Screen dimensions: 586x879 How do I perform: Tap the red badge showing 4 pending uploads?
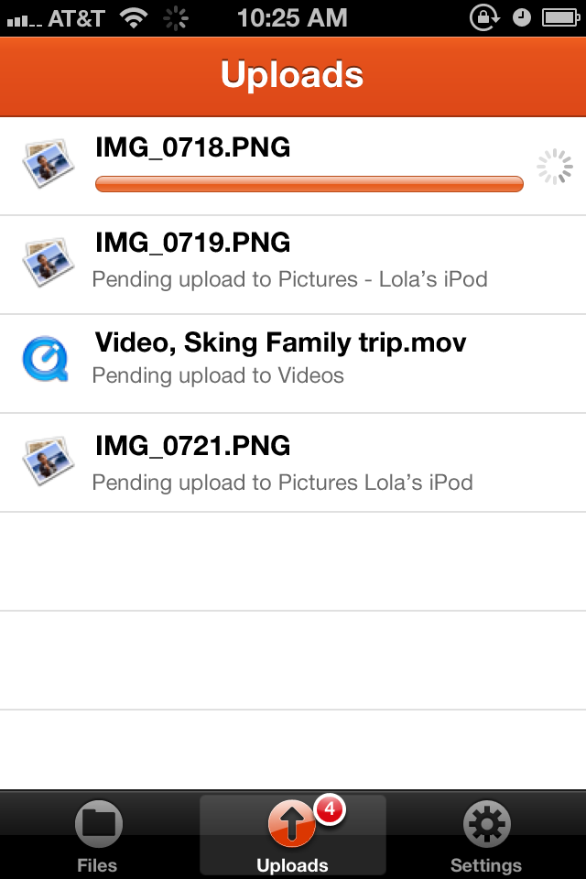pyautogui.click(x=325, y=808)
